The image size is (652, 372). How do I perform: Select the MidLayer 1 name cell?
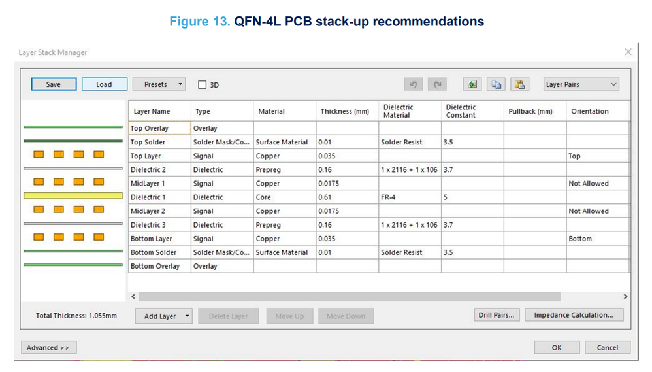159,183
